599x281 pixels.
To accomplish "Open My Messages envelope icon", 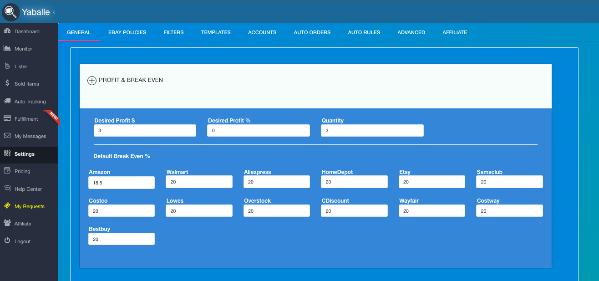I will pos(7,136).
